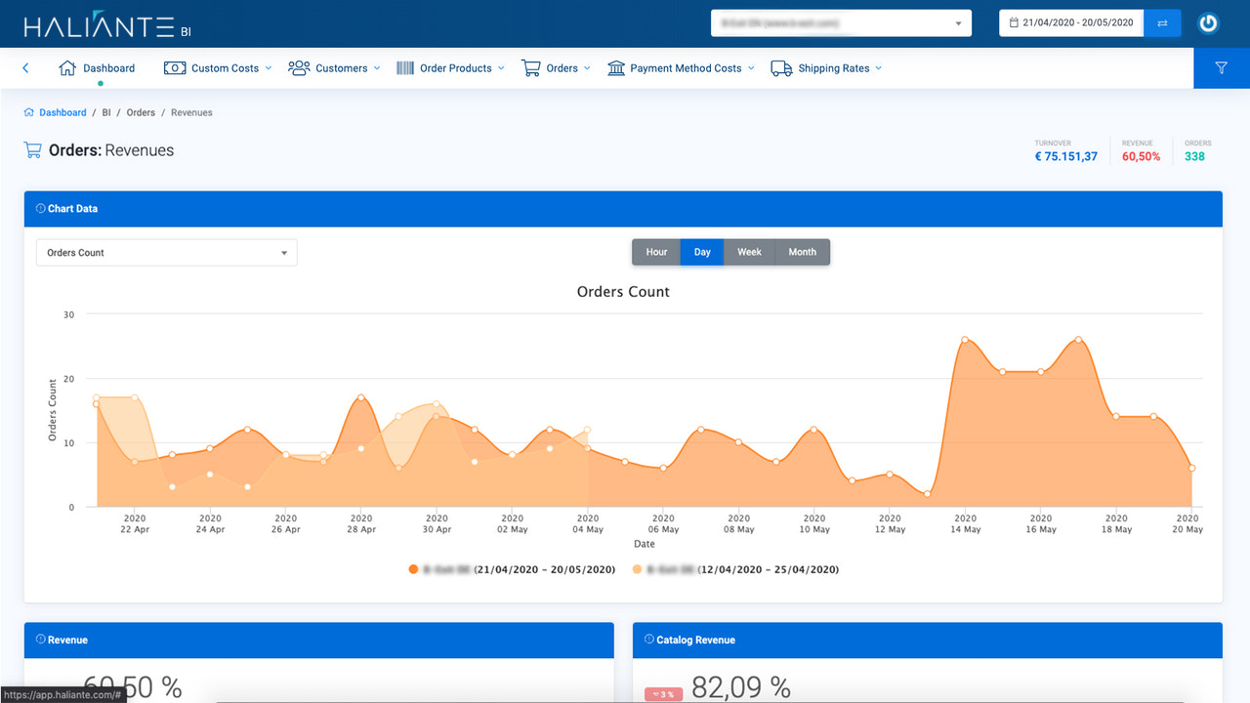Click the Orders breadcrumb link

[141, 112]
